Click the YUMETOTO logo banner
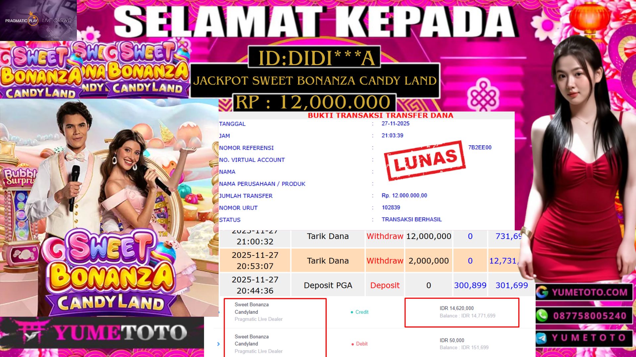Screen dimensions: 636x357 click(102, 333)
